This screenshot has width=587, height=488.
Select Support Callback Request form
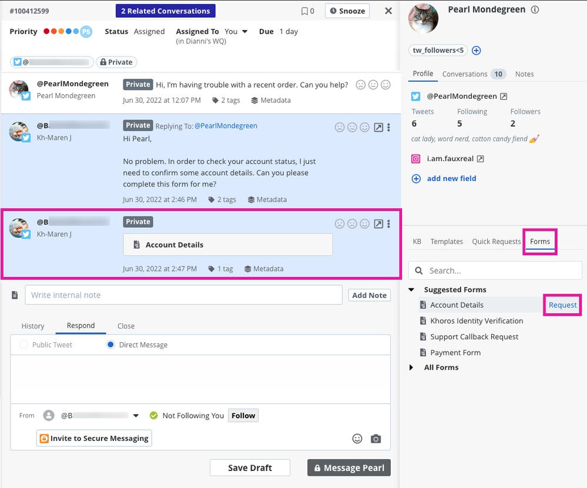coord(474,337)
